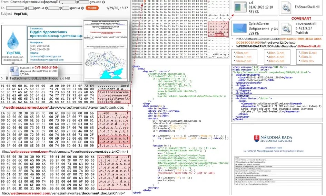Screen dimensions: 326x196
Task: Click the Word.Document.8 hex ASCII text
Action: click(x=114, y=87)
